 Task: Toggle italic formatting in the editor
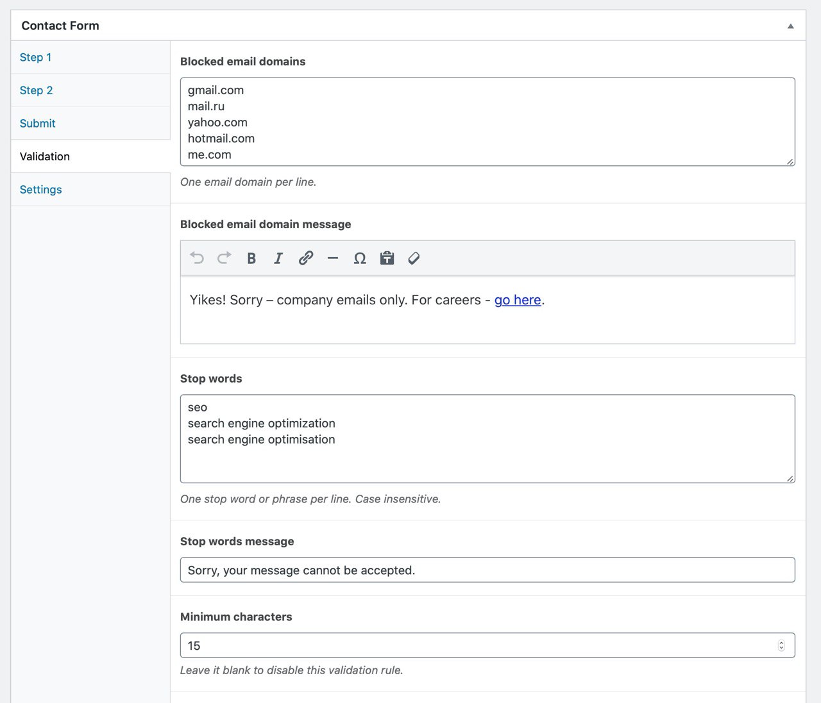(x=278, y=258)
